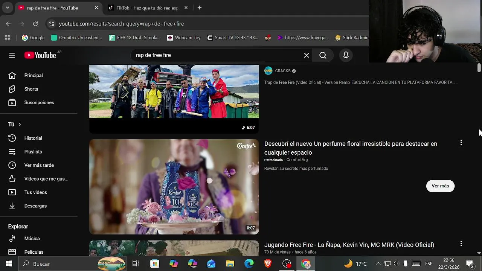Open Ver más tarde list

pos(39,165)
